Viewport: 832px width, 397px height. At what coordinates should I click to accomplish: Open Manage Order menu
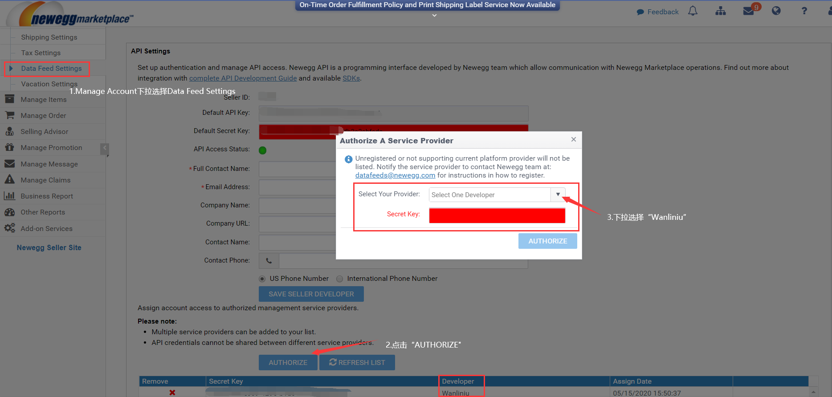[x=43, y=116]
